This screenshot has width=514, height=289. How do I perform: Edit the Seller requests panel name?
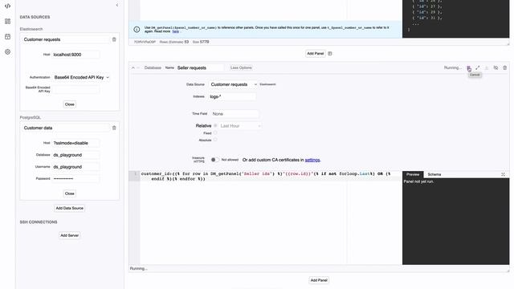click(200, 67)
